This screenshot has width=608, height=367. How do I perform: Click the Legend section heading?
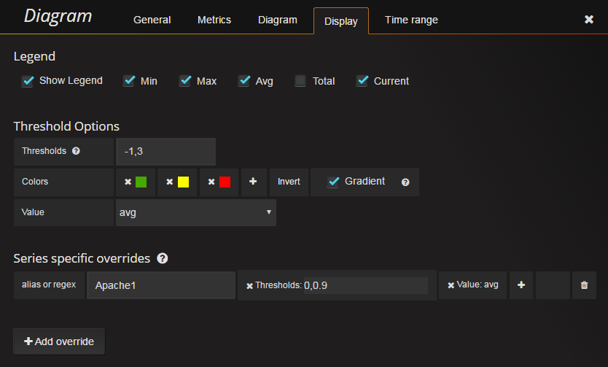click(34, 57)
